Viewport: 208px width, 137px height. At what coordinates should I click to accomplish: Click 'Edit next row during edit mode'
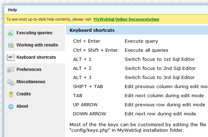pyautogui.click(x=160, y=114)
